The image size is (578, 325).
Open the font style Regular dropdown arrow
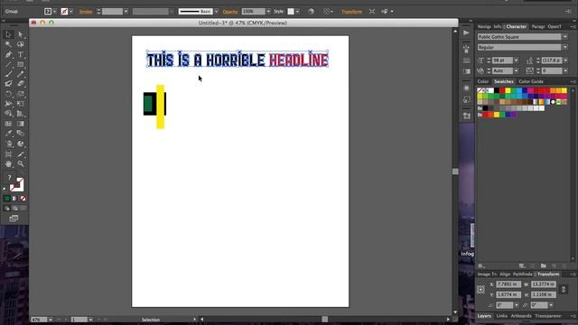[564, 47]
